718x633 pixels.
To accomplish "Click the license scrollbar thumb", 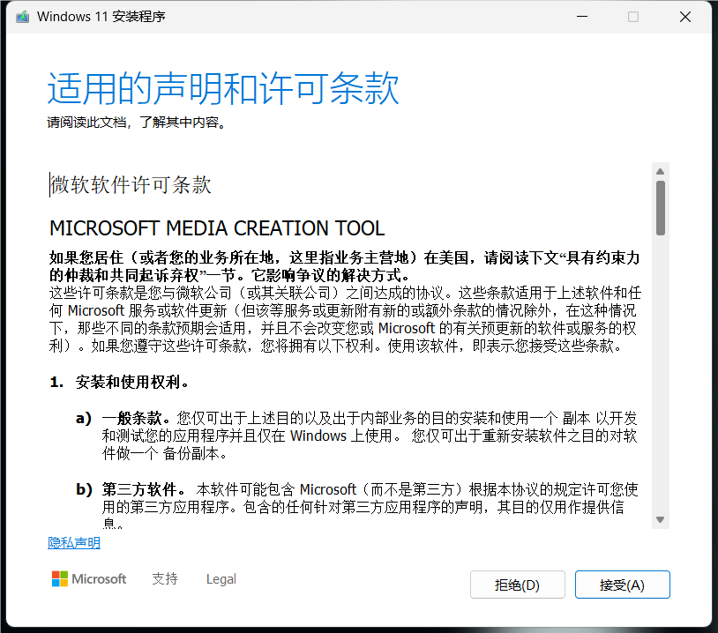I will click(x=660, y=207).
